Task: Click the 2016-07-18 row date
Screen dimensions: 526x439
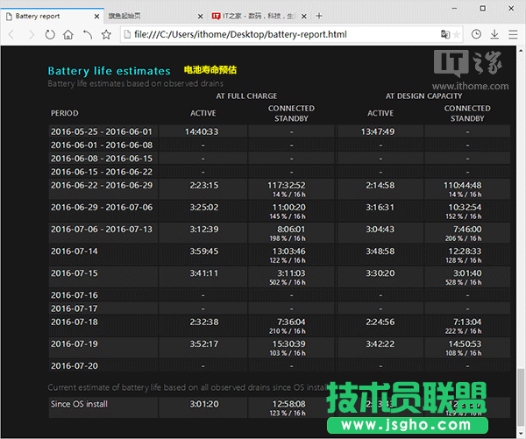Action: pyautogui.click(x=75, y=322)
